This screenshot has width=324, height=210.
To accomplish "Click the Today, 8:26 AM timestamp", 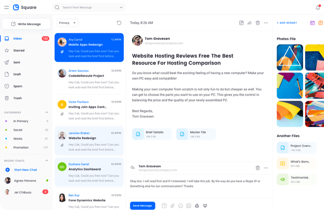I will click(141, 23).
